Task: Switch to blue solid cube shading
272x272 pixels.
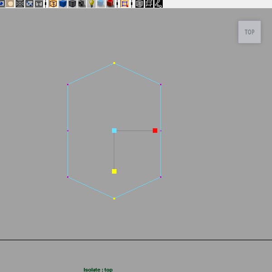Action: click(63, 4)
